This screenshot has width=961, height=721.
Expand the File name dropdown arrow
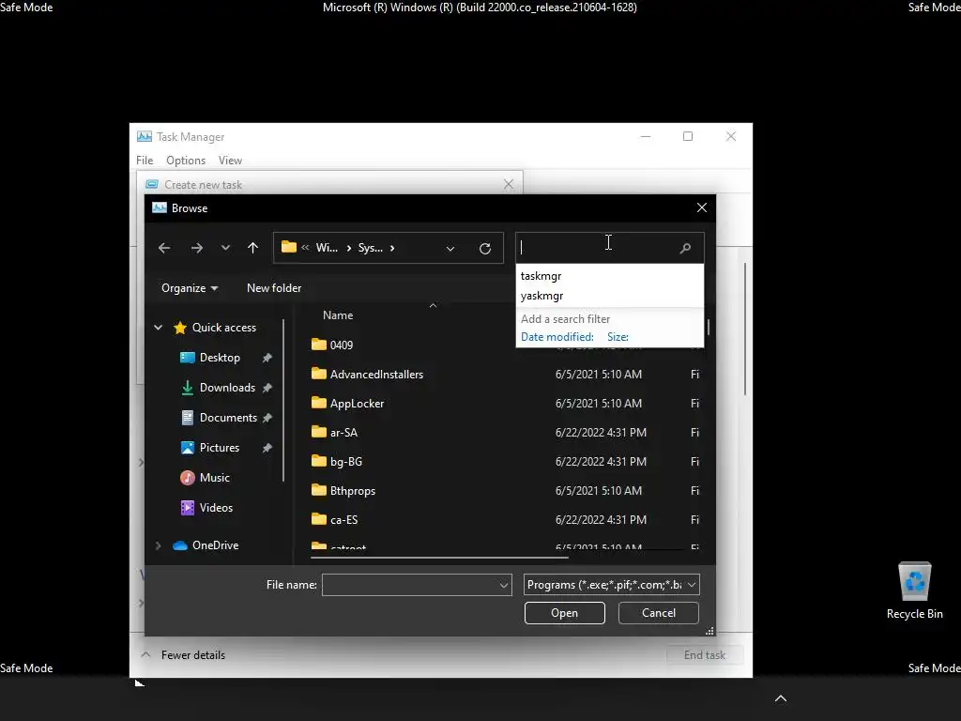tap(504, 585)
